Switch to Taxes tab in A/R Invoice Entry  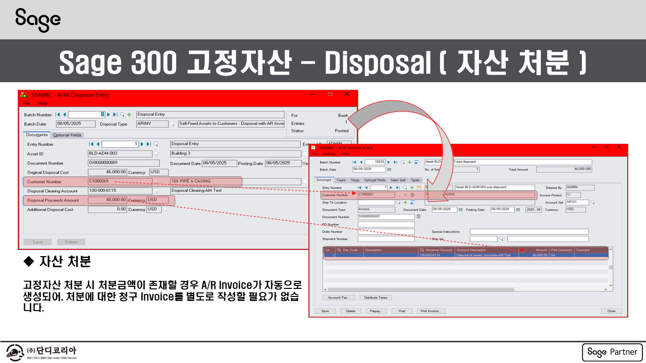point(341,180)
